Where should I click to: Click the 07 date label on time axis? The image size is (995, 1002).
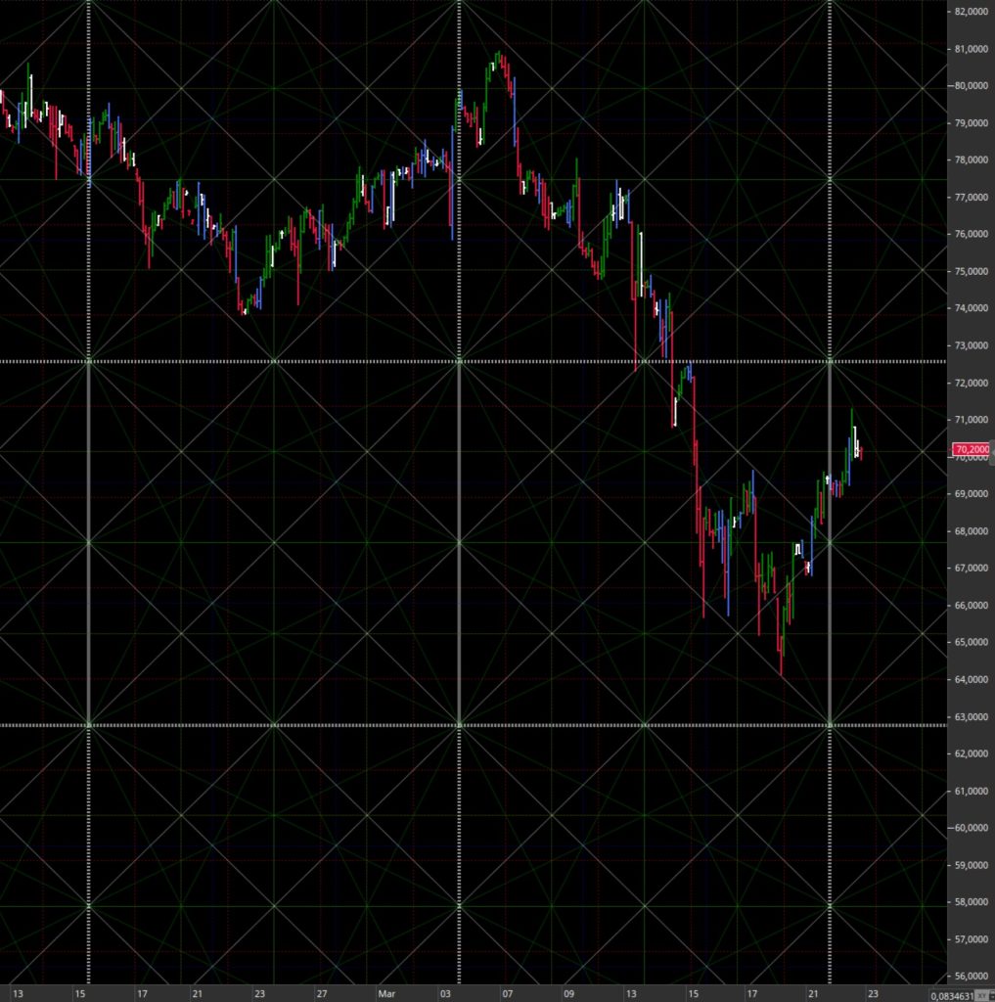(508, 994)
